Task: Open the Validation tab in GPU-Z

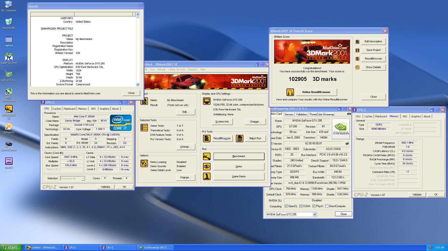Action: (302, 114)
